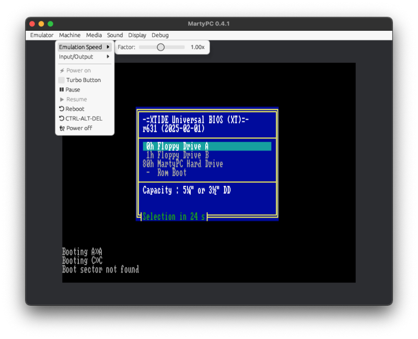This screenshot has width=418, height=339.
Task: Click the Capacity line in BIOS menu
Action: pyautogui.click(x=187, y=190)
